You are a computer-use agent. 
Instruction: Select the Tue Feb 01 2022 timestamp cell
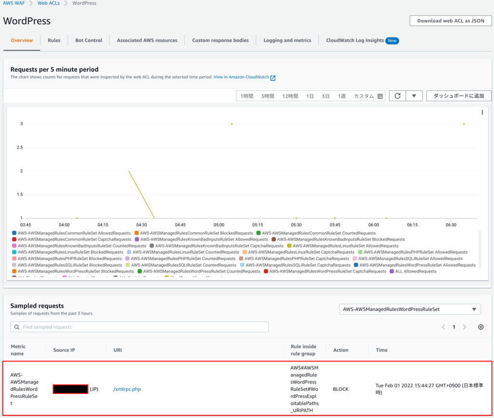(429, 389)
